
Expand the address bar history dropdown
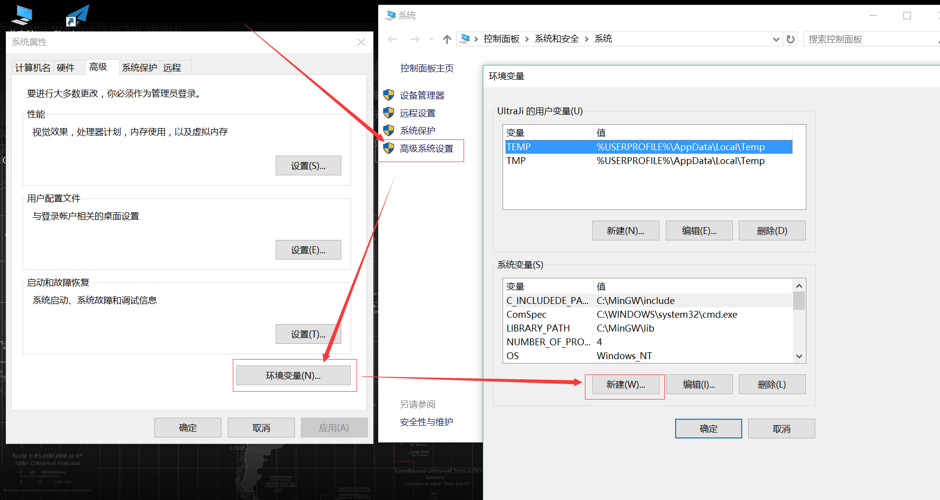pyautogui.click(x=776, y=39)
